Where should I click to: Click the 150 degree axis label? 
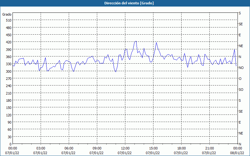[9, 108]
